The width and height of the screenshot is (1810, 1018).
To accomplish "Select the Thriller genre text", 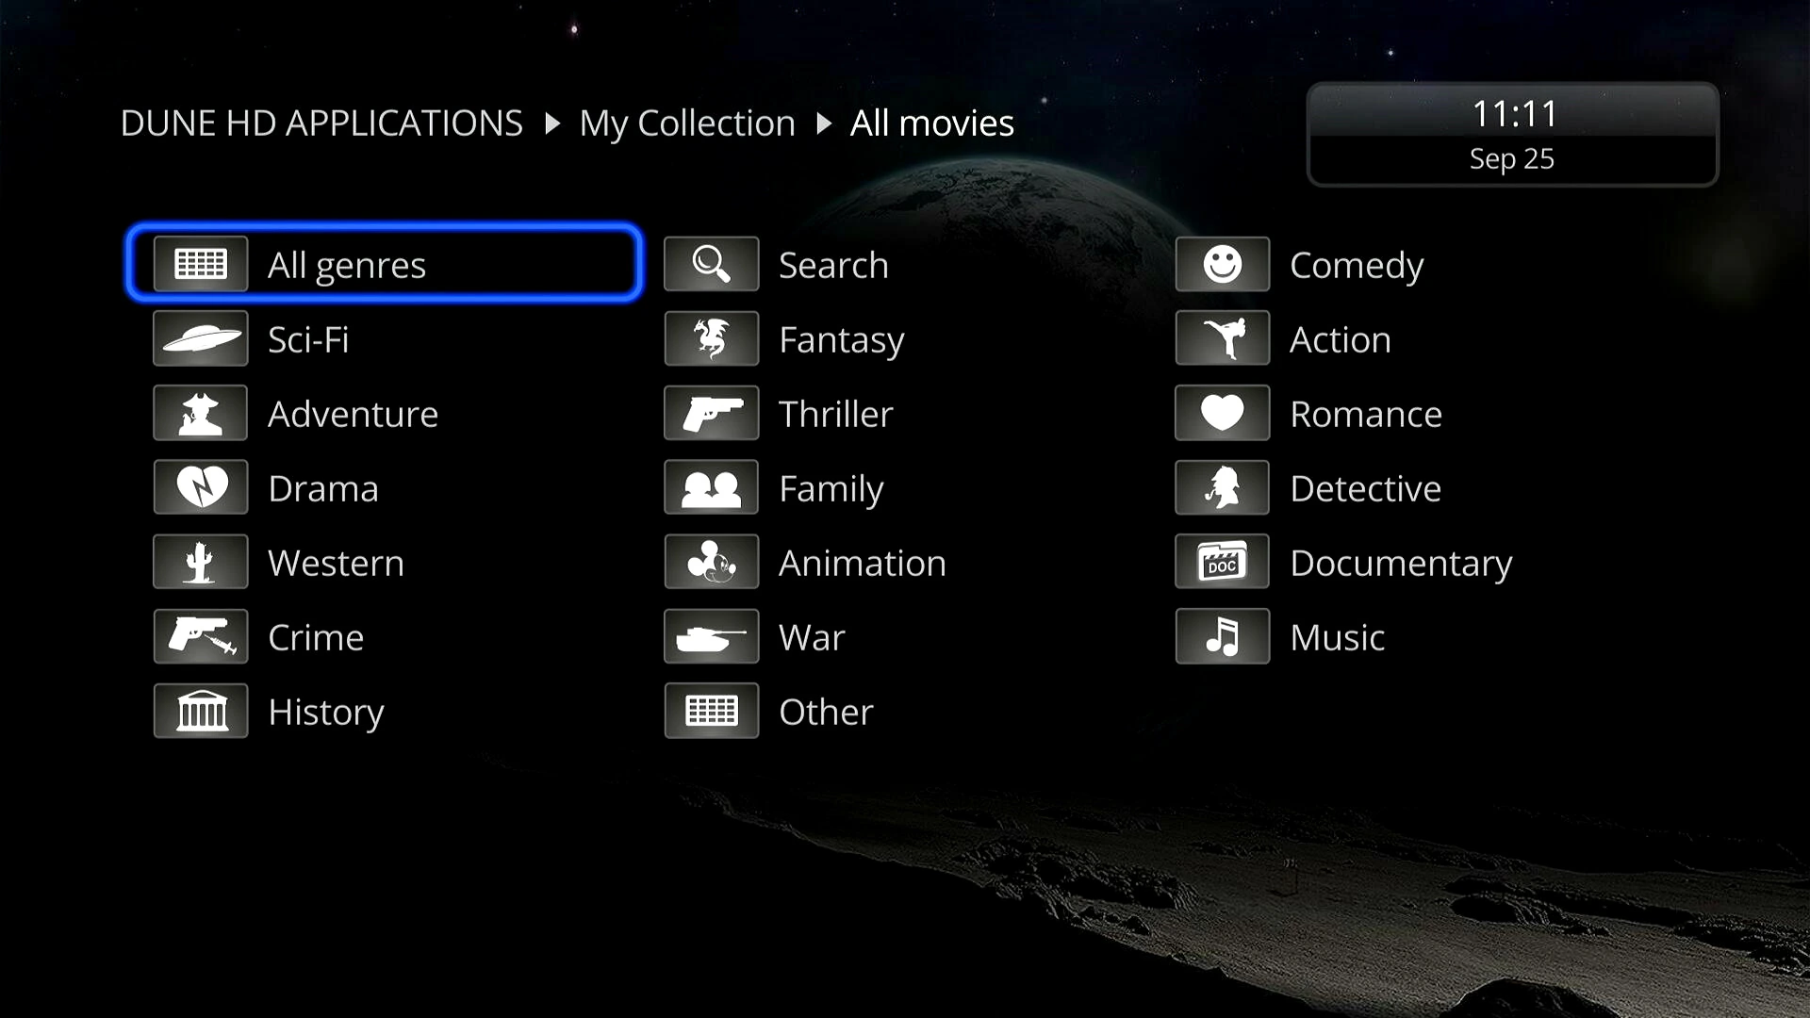I will tap(835, 414).
